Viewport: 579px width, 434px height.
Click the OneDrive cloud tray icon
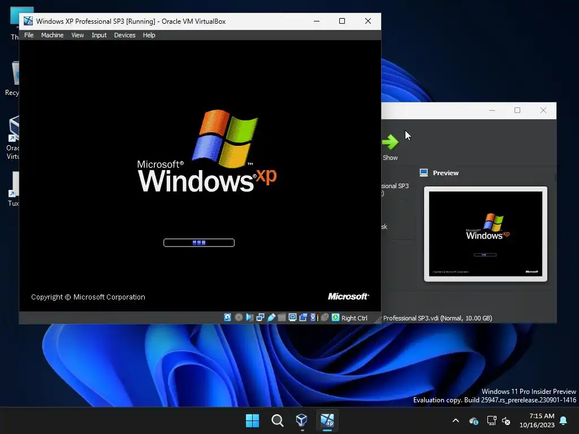coord(474,420)
